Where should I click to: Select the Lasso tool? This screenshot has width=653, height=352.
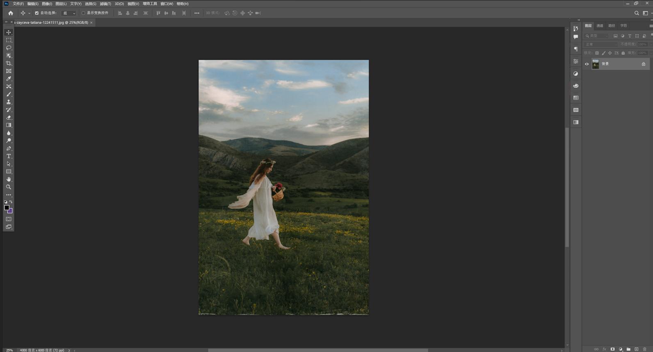9,48
